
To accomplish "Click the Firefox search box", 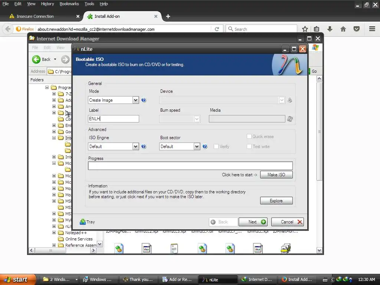I will pyautogui.click(x=262, y=29).
